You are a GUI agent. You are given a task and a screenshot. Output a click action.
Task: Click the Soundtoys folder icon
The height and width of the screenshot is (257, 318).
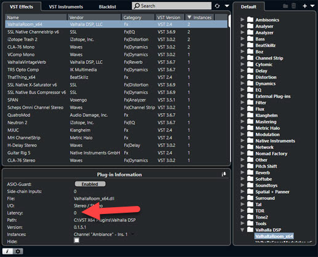250,185
